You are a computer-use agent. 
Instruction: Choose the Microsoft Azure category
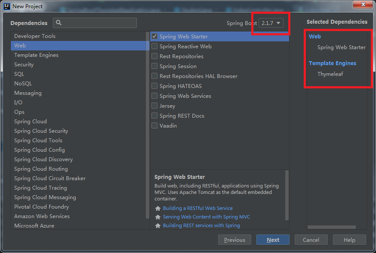(78, 225)
